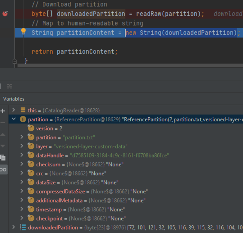Viewport: 243px width, 233px height.
Task: Click the editor's horizontal scrollbar
Action: tap(130, 65)
